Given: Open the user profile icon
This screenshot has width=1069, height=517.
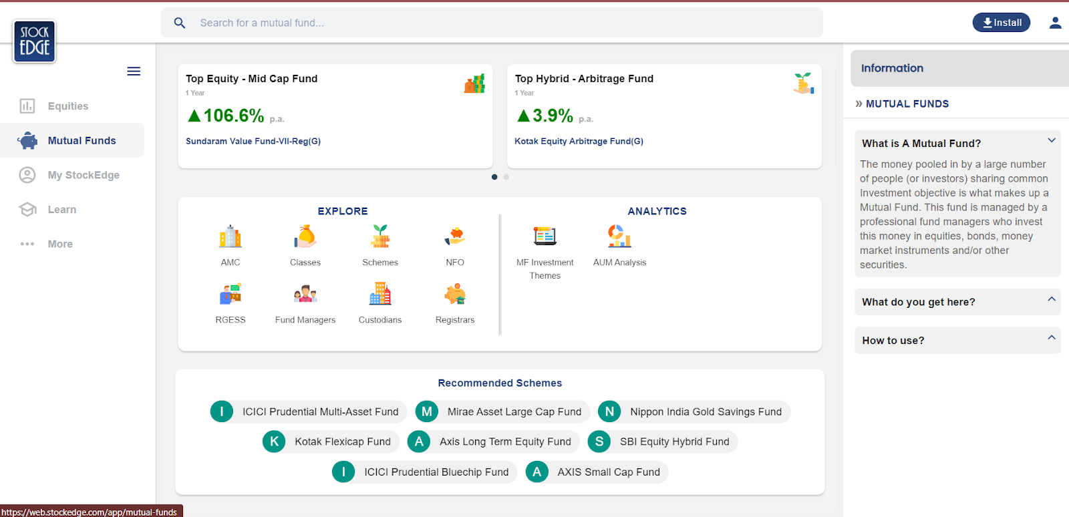Looking at the screenshot, I should (x=1055, y=23).
